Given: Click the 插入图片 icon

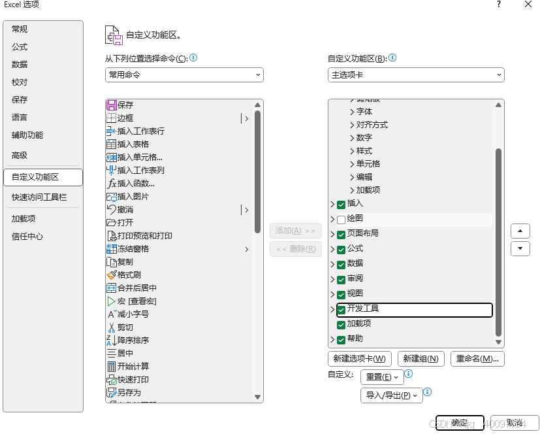Looking at the screenshot, I should [111, 197].
